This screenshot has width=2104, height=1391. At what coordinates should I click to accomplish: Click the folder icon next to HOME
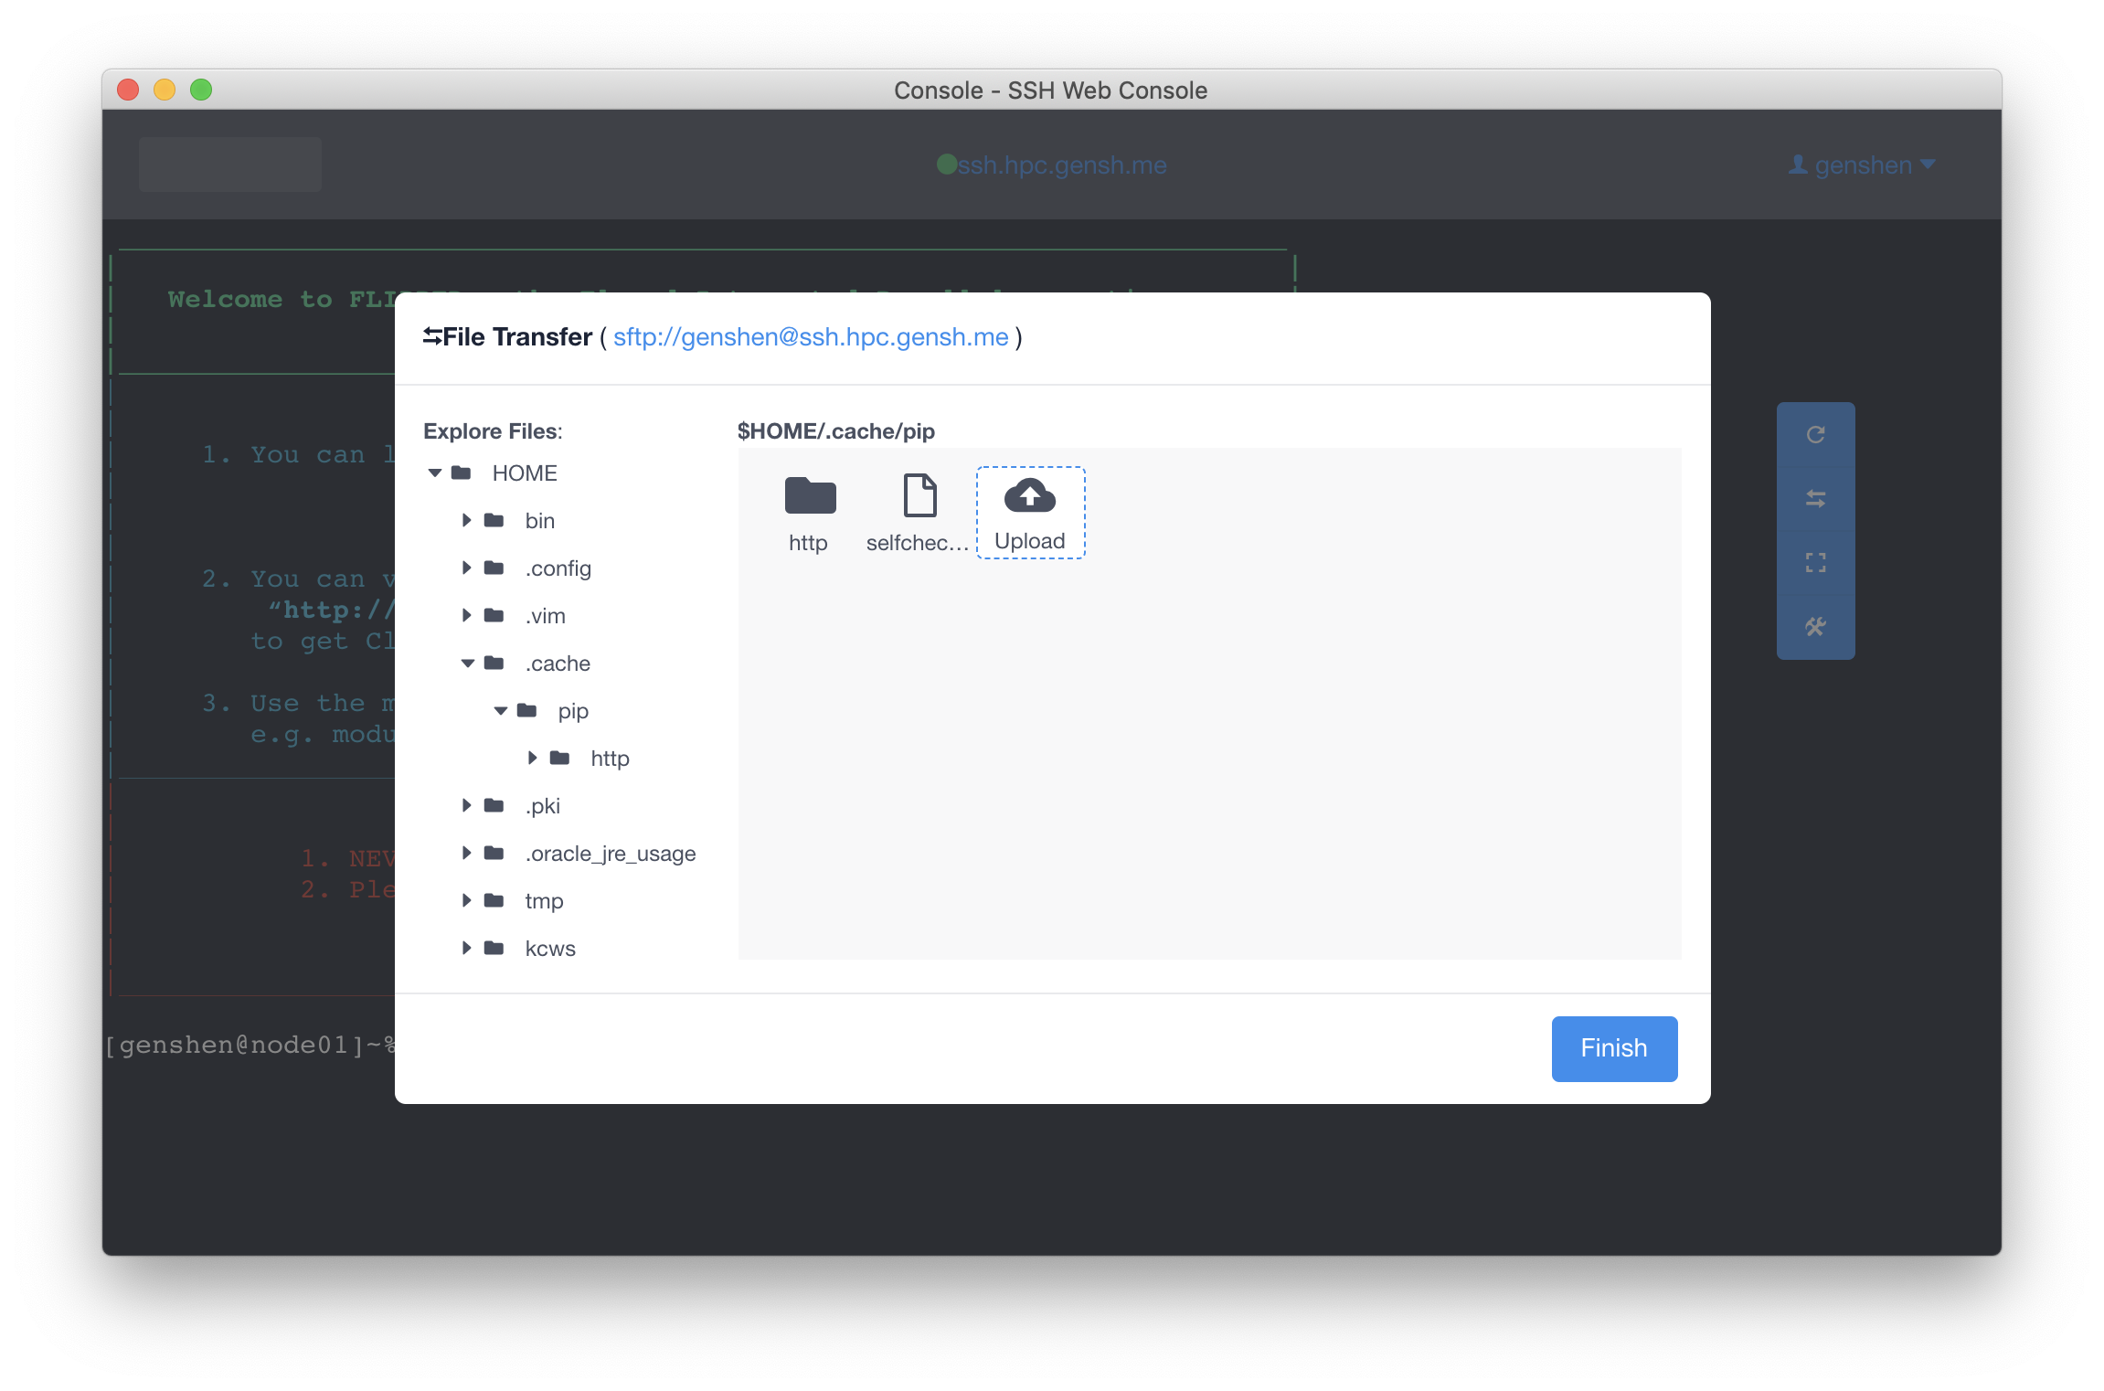(x=462, y=473)
